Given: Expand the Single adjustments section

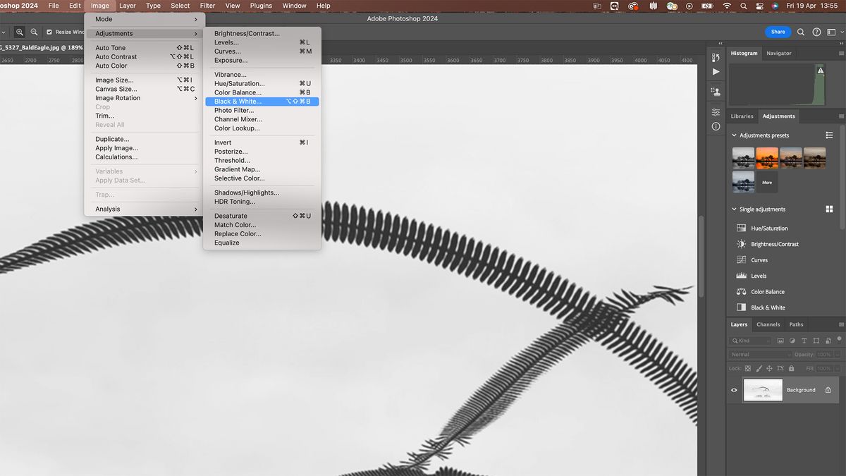Looking at the screenshot, I should [x=734, y=209].
